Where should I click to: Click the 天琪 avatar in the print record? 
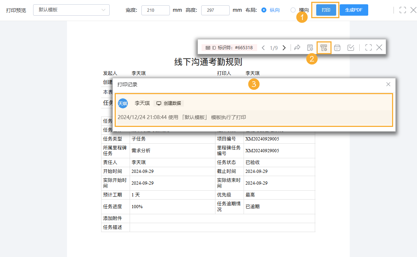pos(123,103)
